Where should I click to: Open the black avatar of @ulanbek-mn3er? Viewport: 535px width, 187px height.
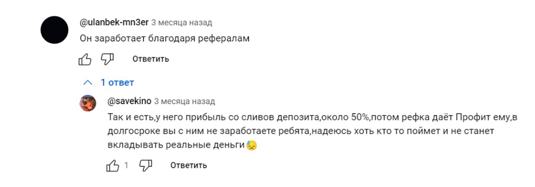(55, 30)
